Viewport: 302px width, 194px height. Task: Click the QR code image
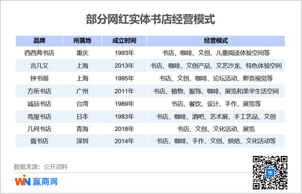(x=270, y=173)
